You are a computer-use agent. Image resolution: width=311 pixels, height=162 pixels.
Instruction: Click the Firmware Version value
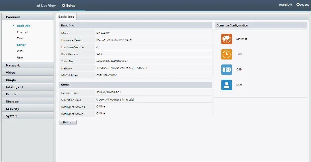114,40
